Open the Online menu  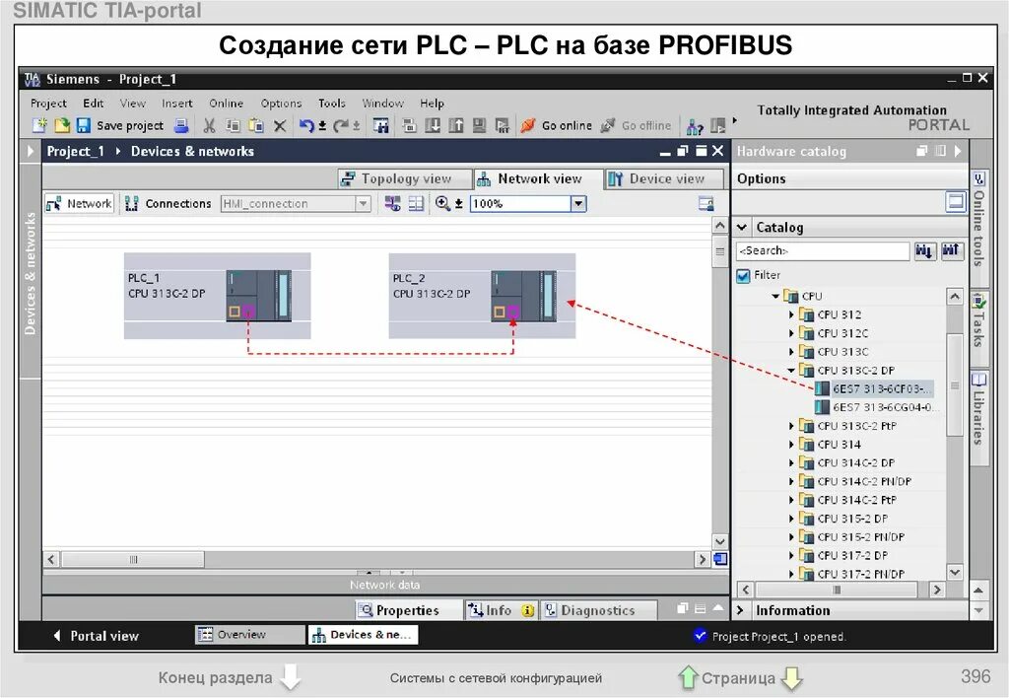point(226,104)
